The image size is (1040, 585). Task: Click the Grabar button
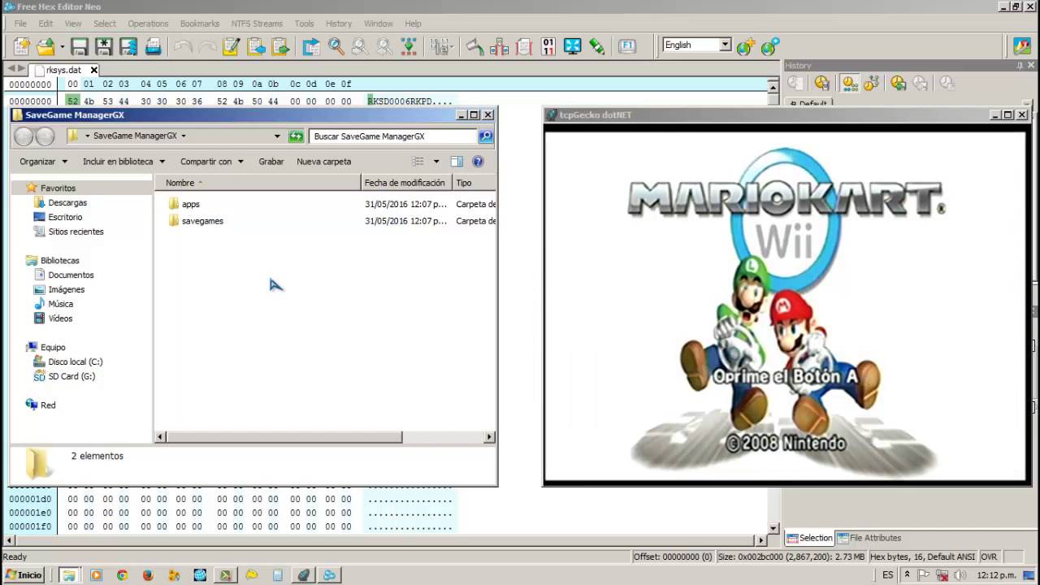click(271, 162)
